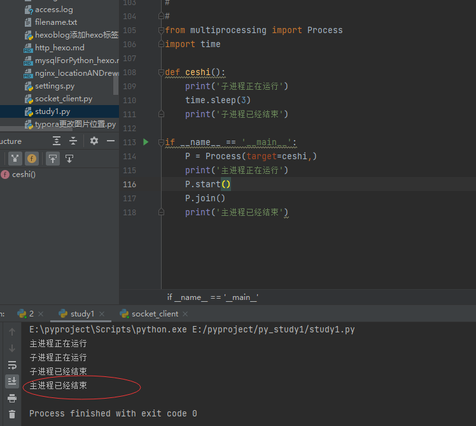Click the green run gutter arrow

146,142
